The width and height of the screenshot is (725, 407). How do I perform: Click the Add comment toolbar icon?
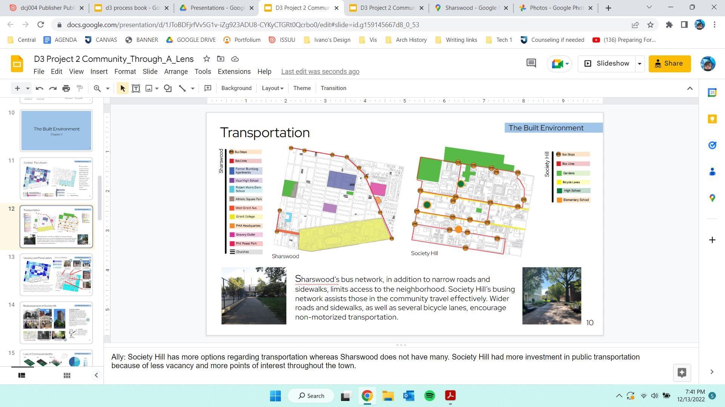208,88
